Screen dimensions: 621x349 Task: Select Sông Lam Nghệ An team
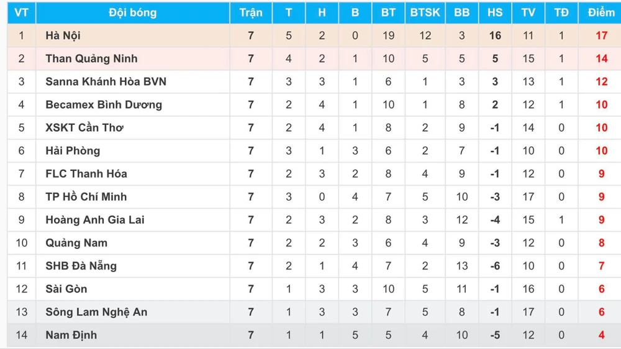click(x=96, y=311)
